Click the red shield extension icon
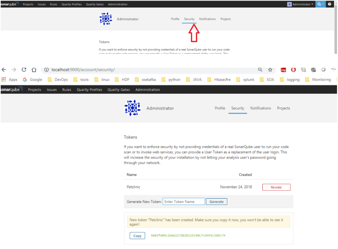 [293, 69]
